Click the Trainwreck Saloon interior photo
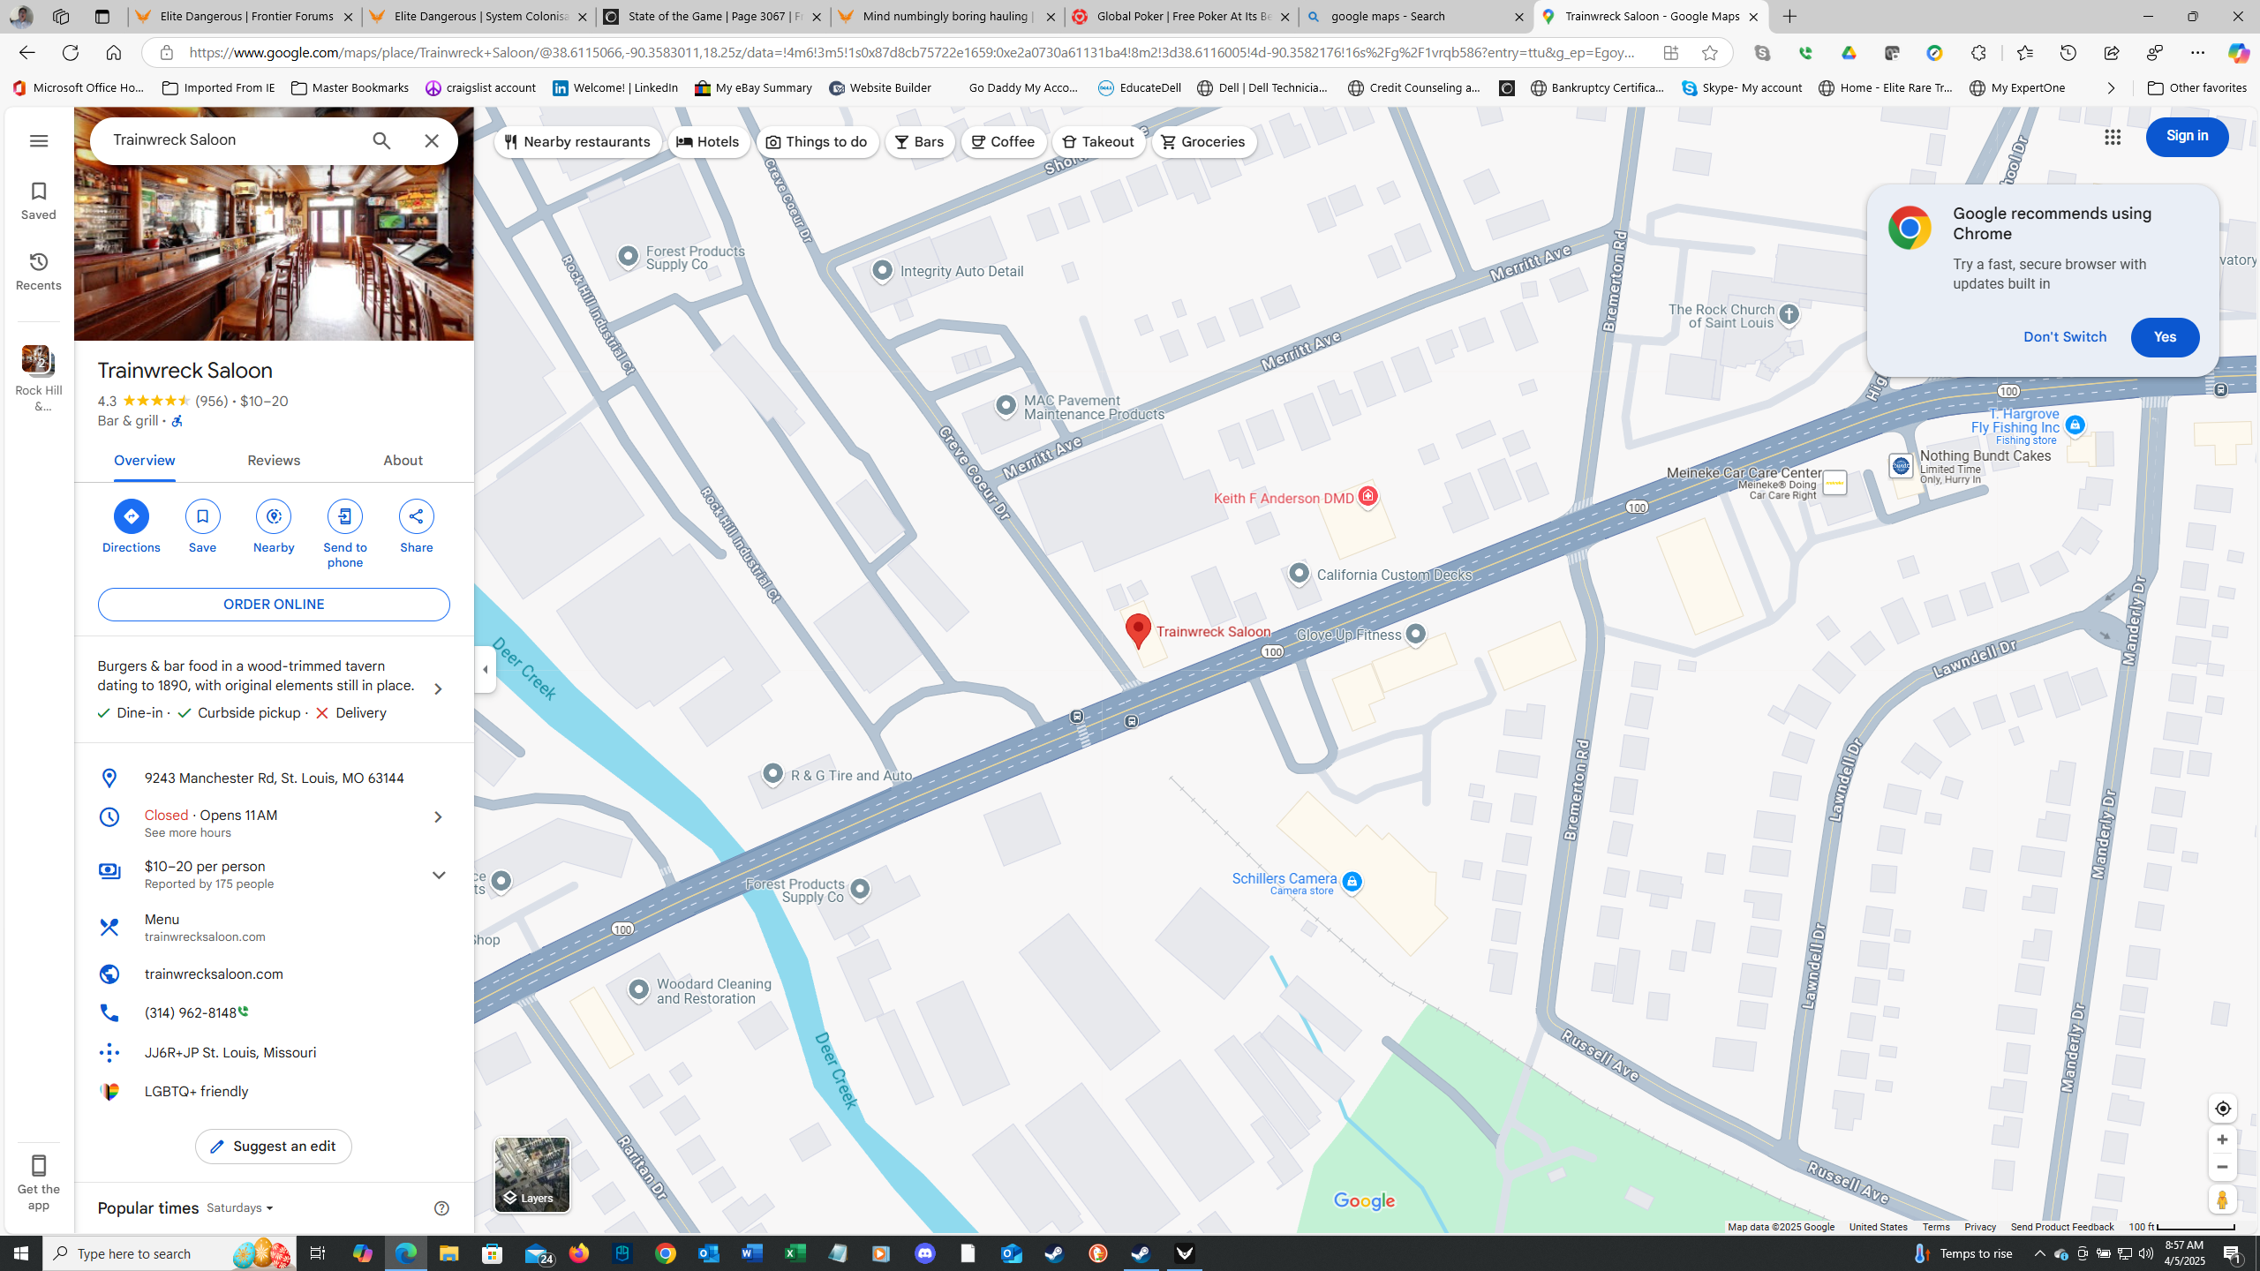This screenshot has width=2260, height=1271. click(274, 224)
